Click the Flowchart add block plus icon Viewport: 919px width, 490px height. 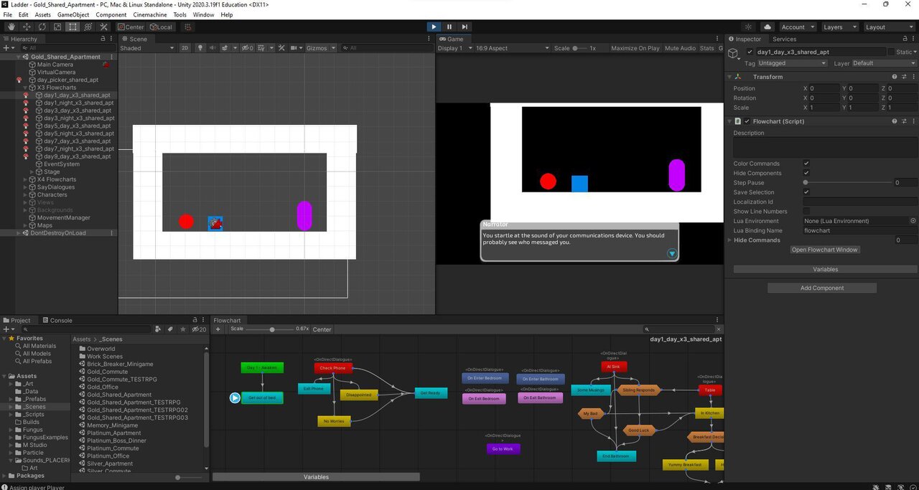point(218,329)
